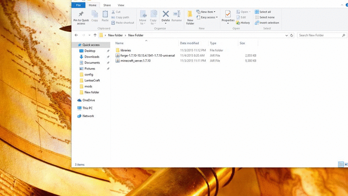The height and width of the screenshot is (196, 348).
Task: Select Quick access in navigation pane
Action: tap(91, 45)
